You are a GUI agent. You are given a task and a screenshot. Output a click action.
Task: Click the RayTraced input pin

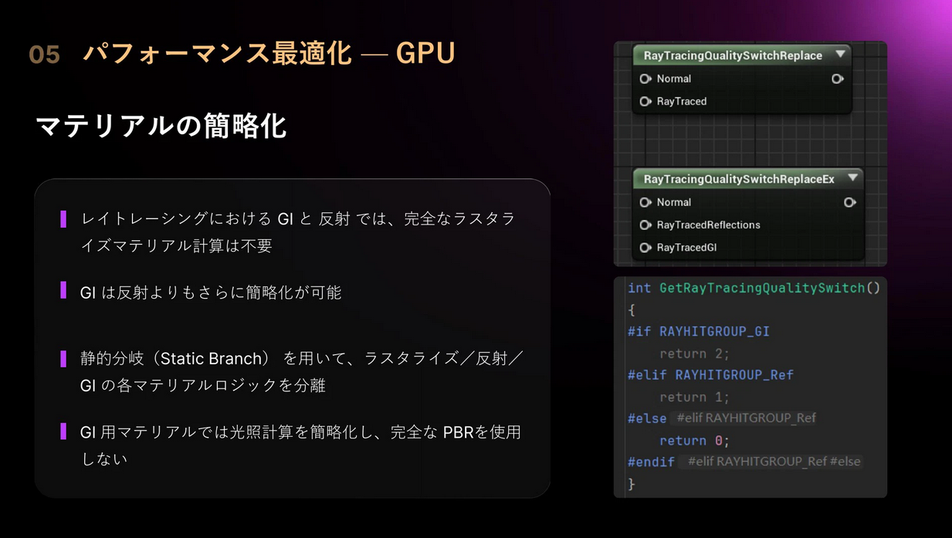[x=645, y=101]
